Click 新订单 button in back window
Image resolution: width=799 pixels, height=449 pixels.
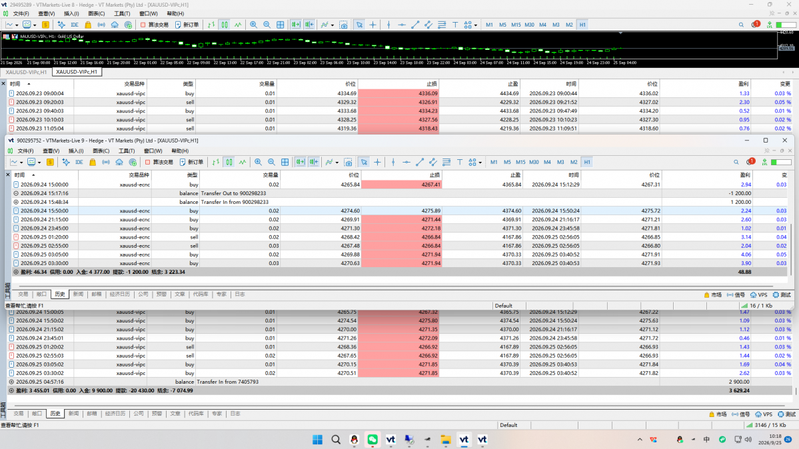click(187, 25)
